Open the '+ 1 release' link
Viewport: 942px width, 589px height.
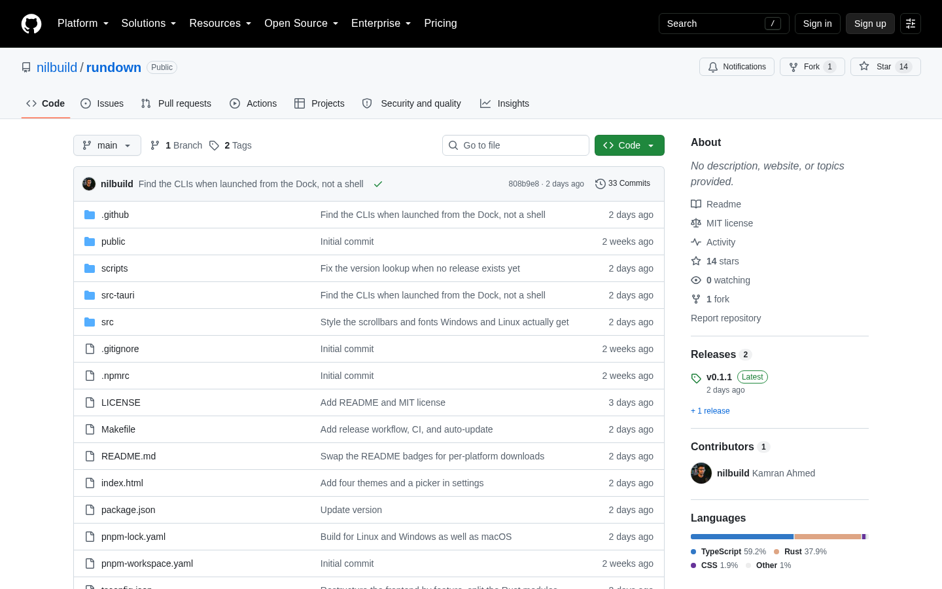coord(710,411)
